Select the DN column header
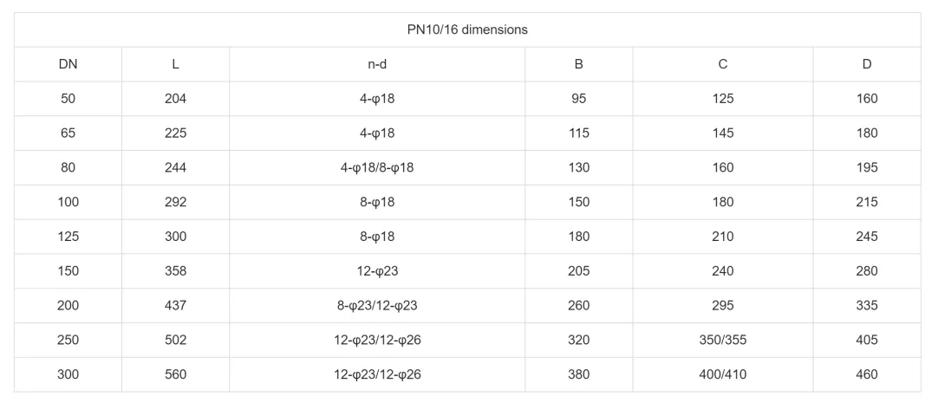Image resolution: width=938 pixels, height=403 pixels. pos(68,64)
